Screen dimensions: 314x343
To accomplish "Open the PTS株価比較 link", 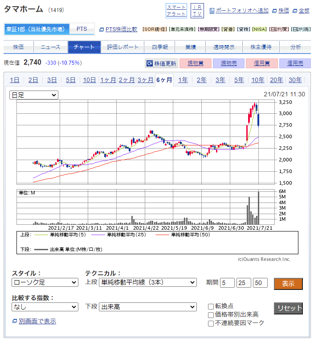I will (121, 29).
